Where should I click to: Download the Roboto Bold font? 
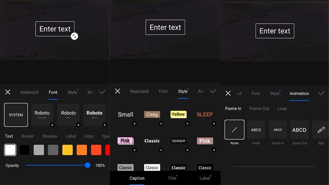(x=104, y=125)
